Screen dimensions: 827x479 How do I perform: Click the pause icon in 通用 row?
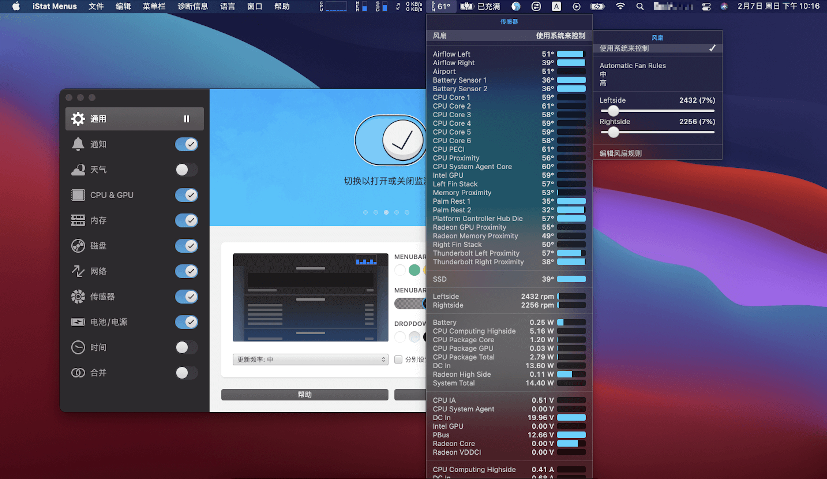[186, 119]
